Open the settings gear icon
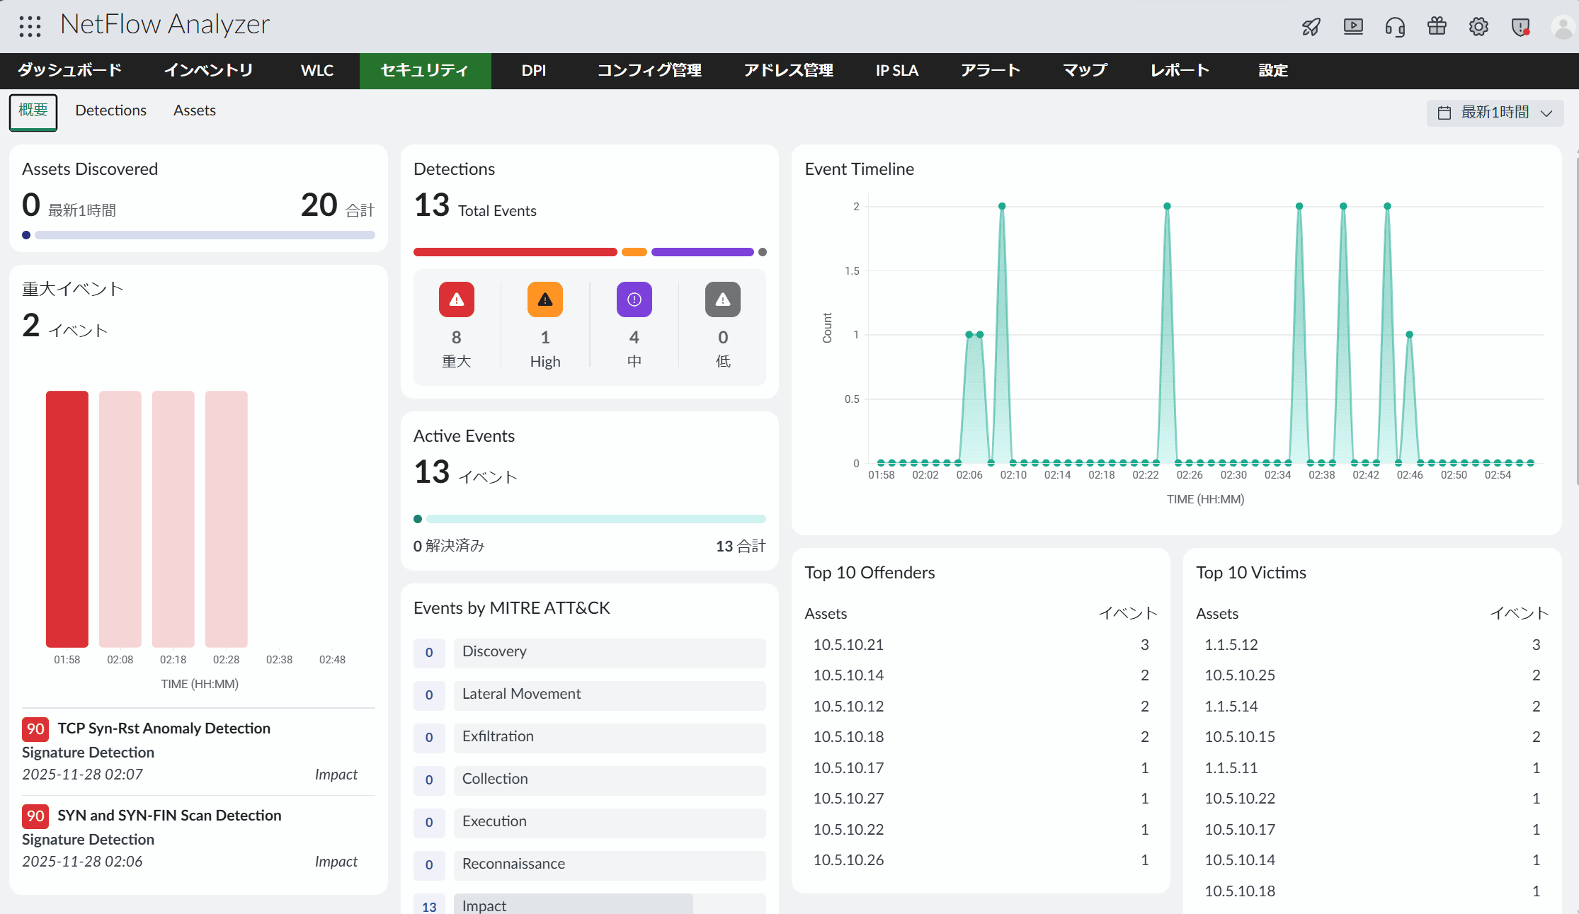Viewport: 1579px width, 914px height. pyautogui.click(x=1478, y=27)
